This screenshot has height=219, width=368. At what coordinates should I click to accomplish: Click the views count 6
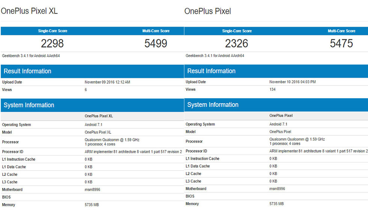click(86, 90)
